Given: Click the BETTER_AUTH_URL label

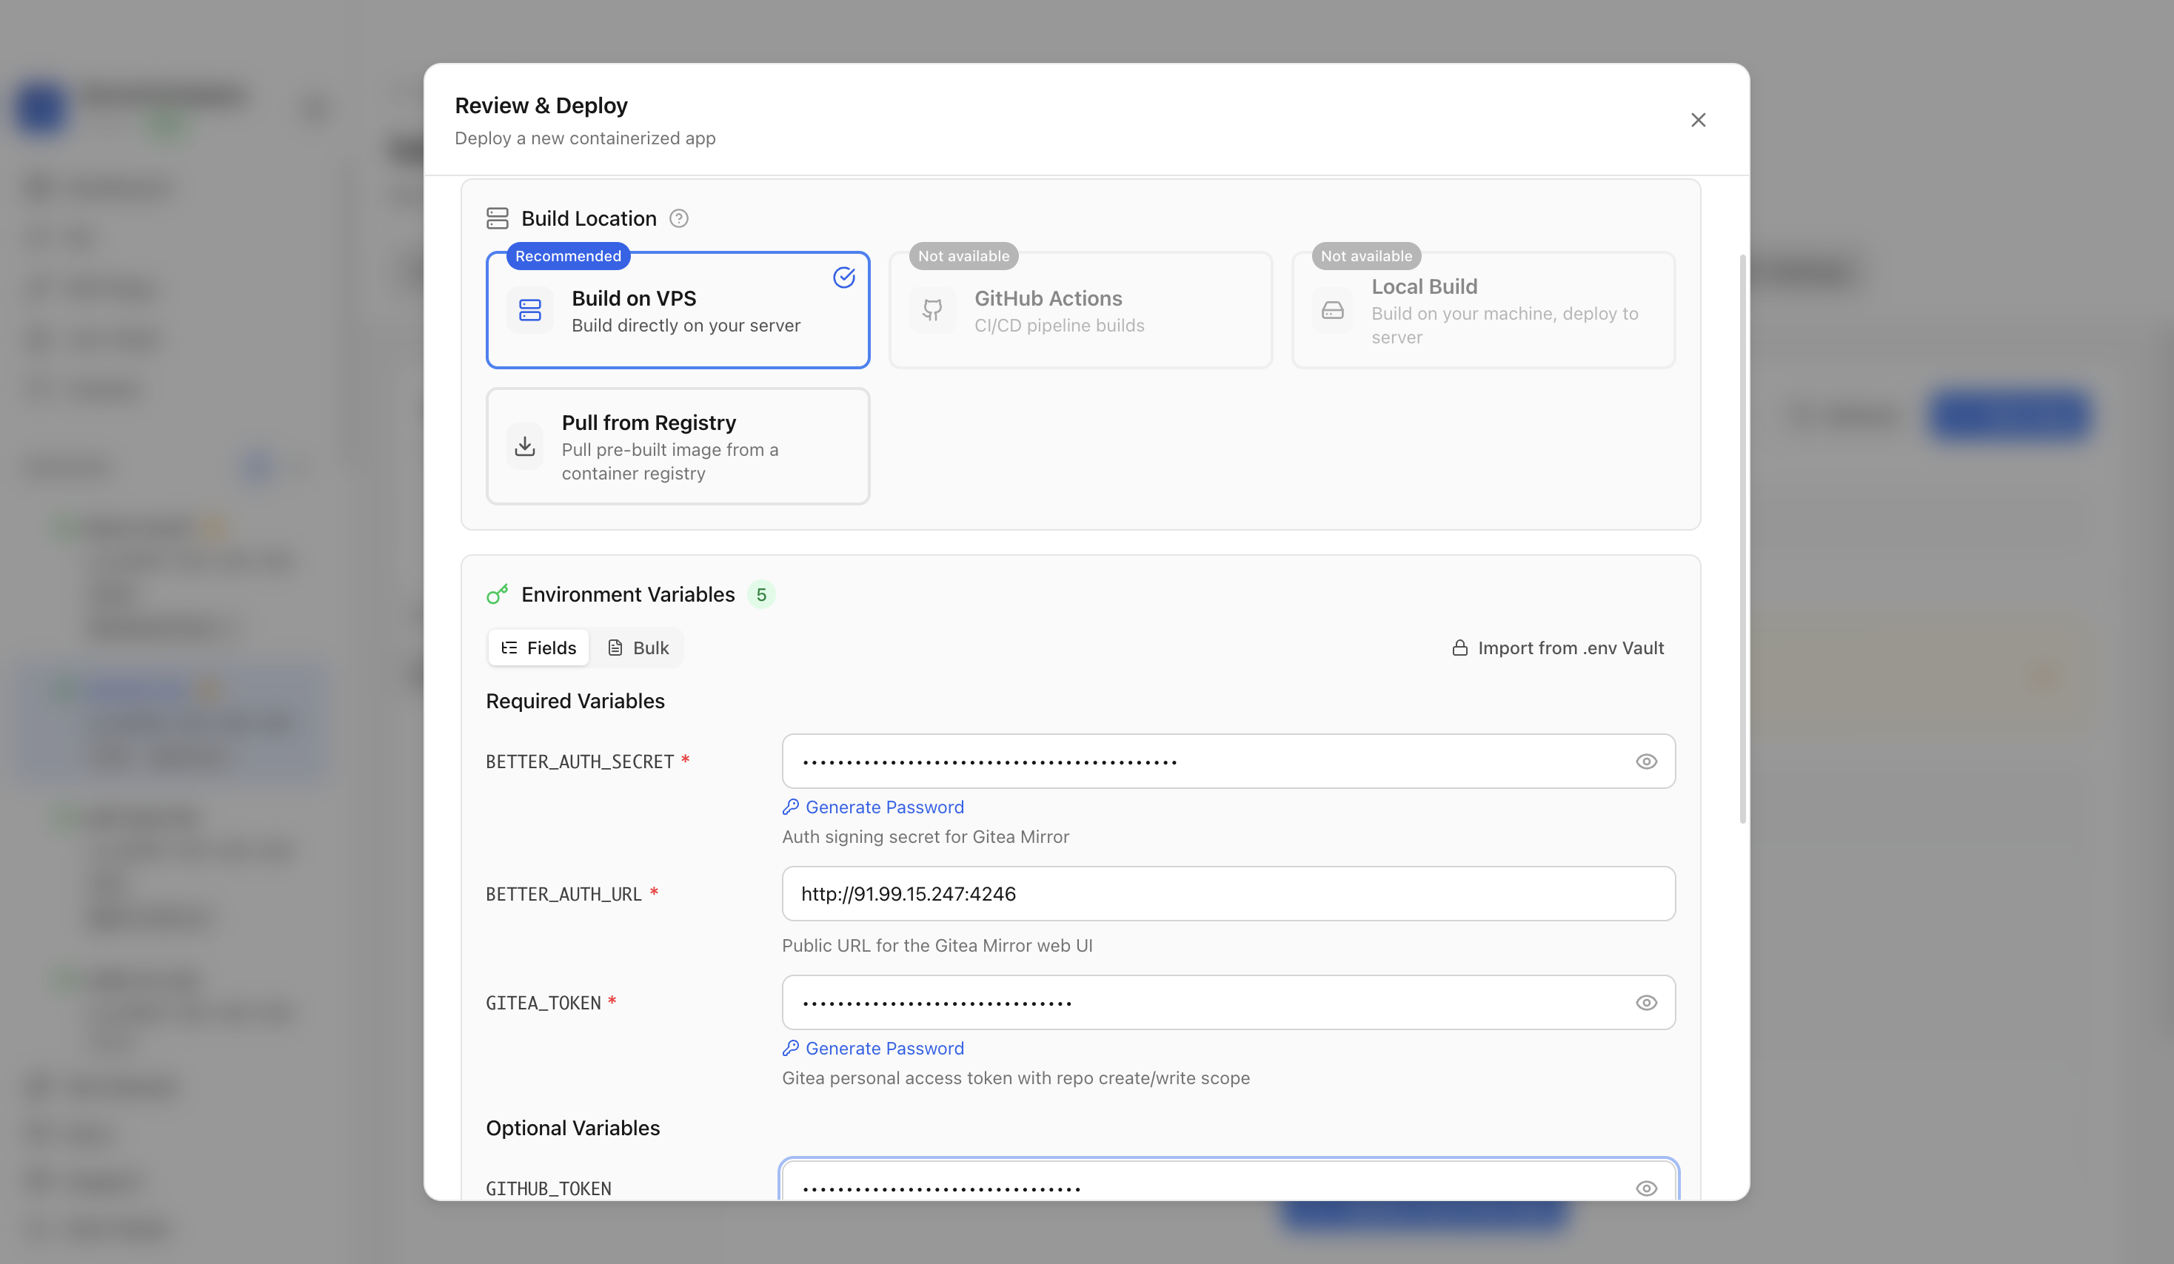Looking at the screenshot, I should [x=563, y=895].
